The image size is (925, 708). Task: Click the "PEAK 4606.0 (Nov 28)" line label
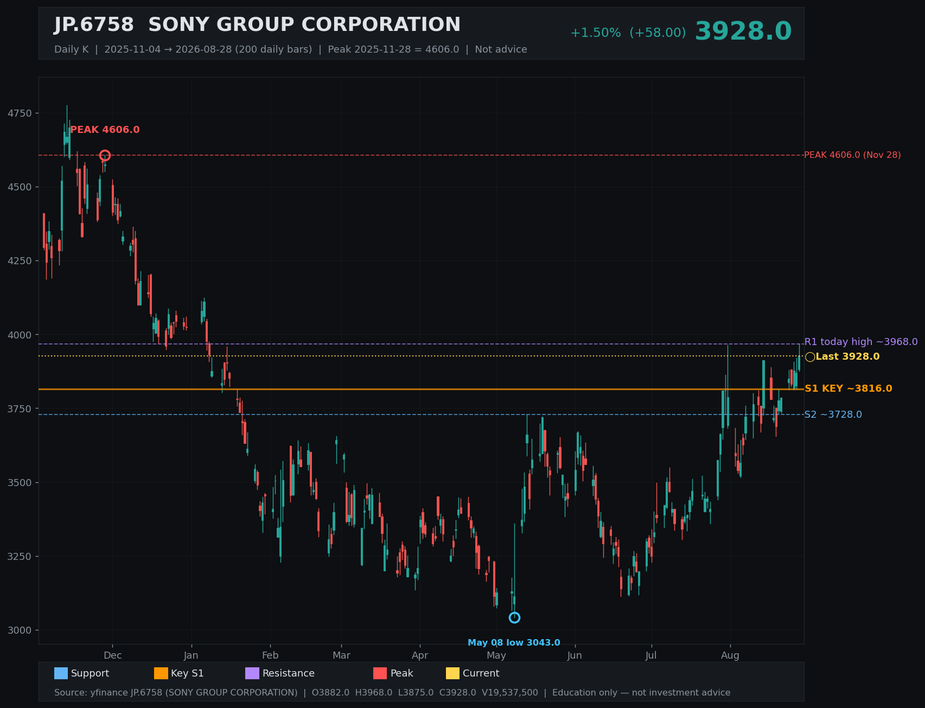click(852, 155)
